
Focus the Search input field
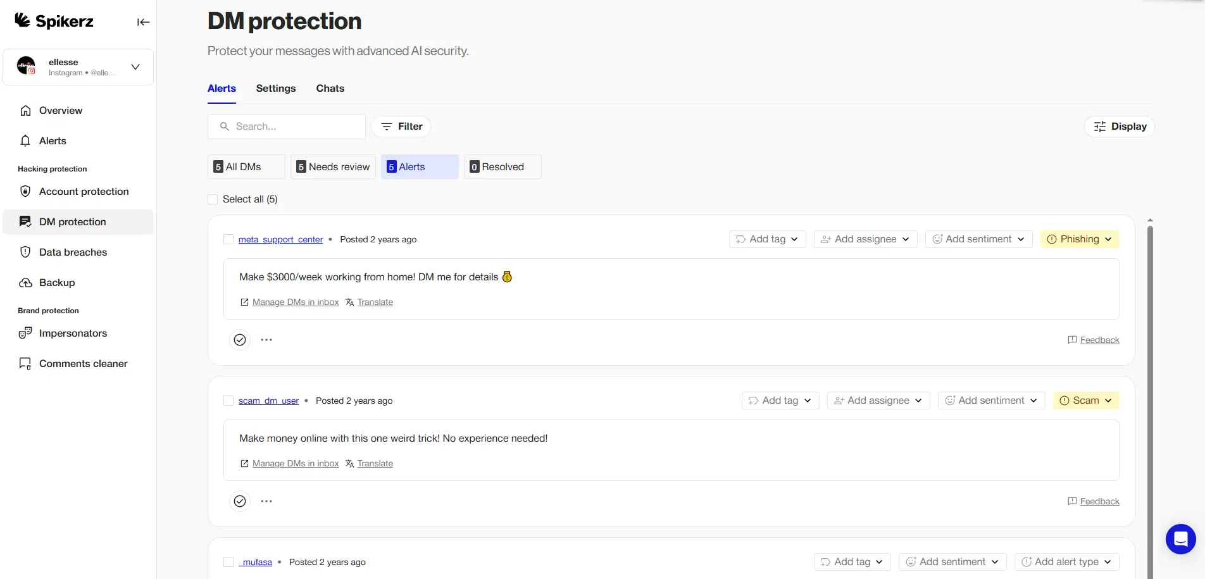pyautogui.click(x=287, y=127)
